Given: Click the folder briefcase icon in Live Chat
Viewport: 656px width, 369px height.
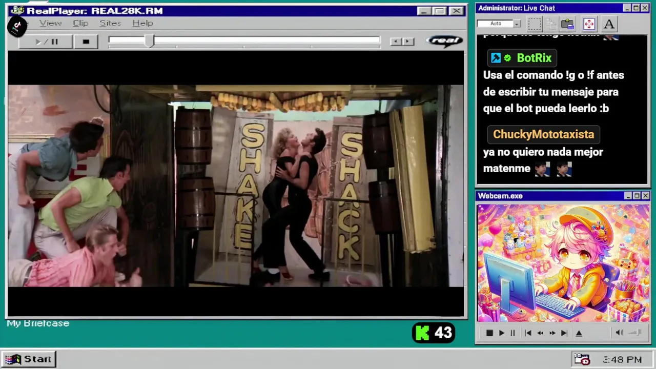Looking at the screenshot, I should [x=567, y=24].
